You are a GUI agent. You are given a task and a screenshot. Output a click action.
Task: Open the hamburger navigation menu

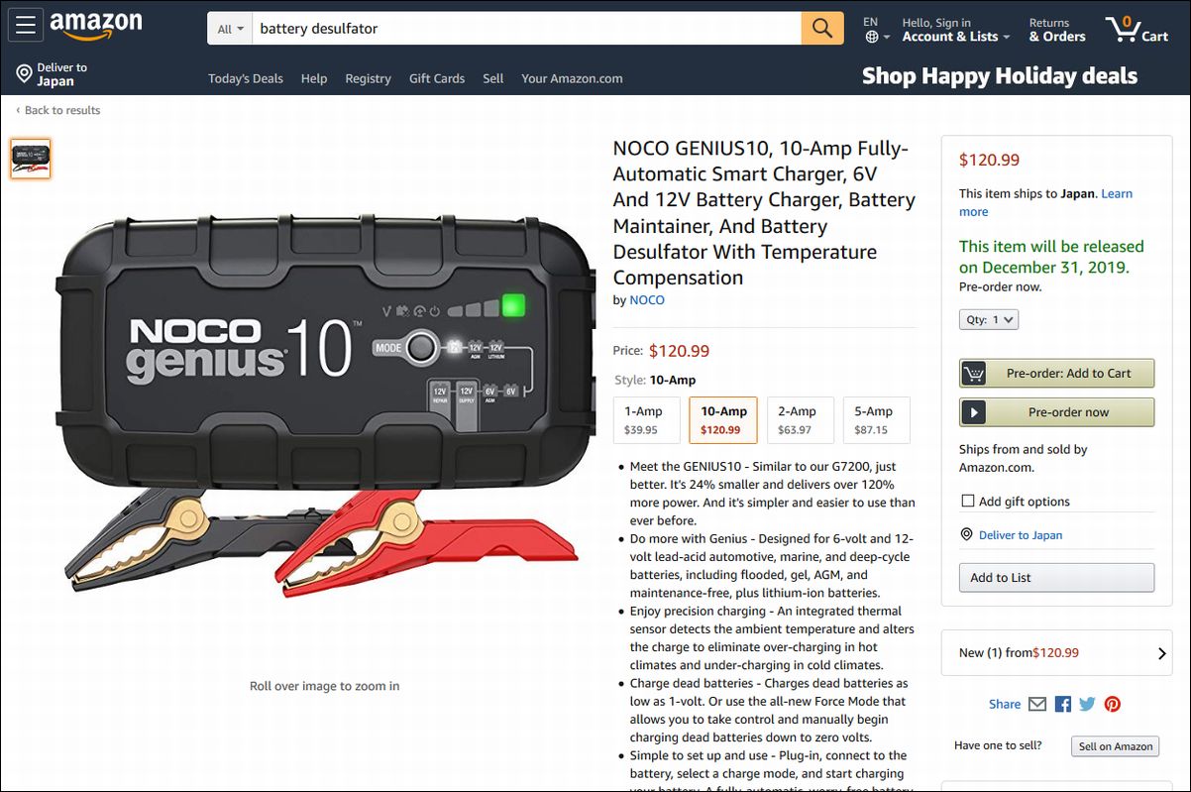(25, 26)
